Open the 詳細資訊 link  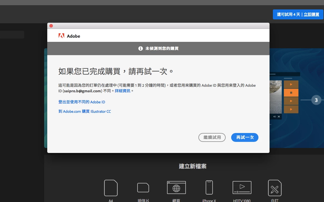tap(123, 91)
